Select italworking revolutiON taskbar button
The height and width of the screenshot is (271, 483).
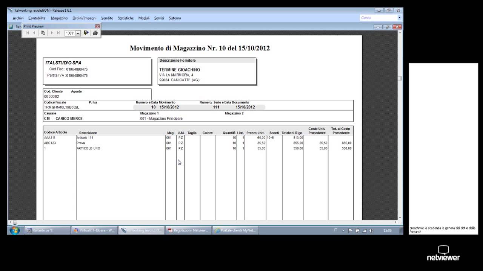[x=142, y=230]
